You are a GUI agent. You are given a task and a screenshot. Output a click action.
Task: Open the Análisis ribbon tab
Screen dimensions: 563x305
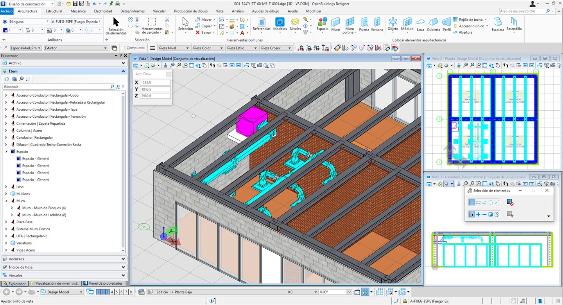point(238,11)
